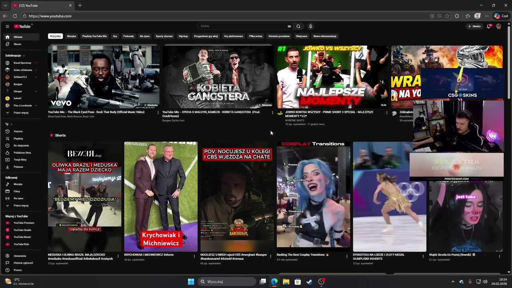The image size is (512, 288).
Task: Open Do obejrzenia watch-later list
Action: tap(21, 146)
